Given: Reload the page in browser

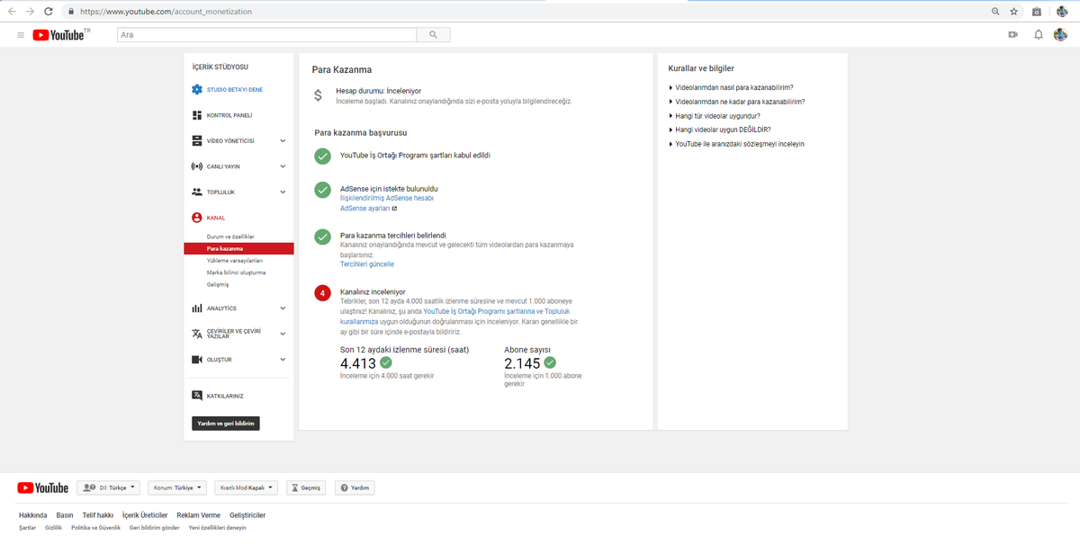Looking at the screenshot, I should click(50, 12).
